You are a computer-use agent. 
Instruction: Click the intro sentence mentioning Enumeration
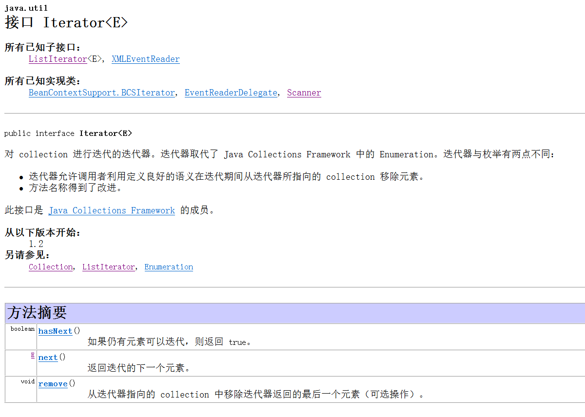tap(280, 154)
